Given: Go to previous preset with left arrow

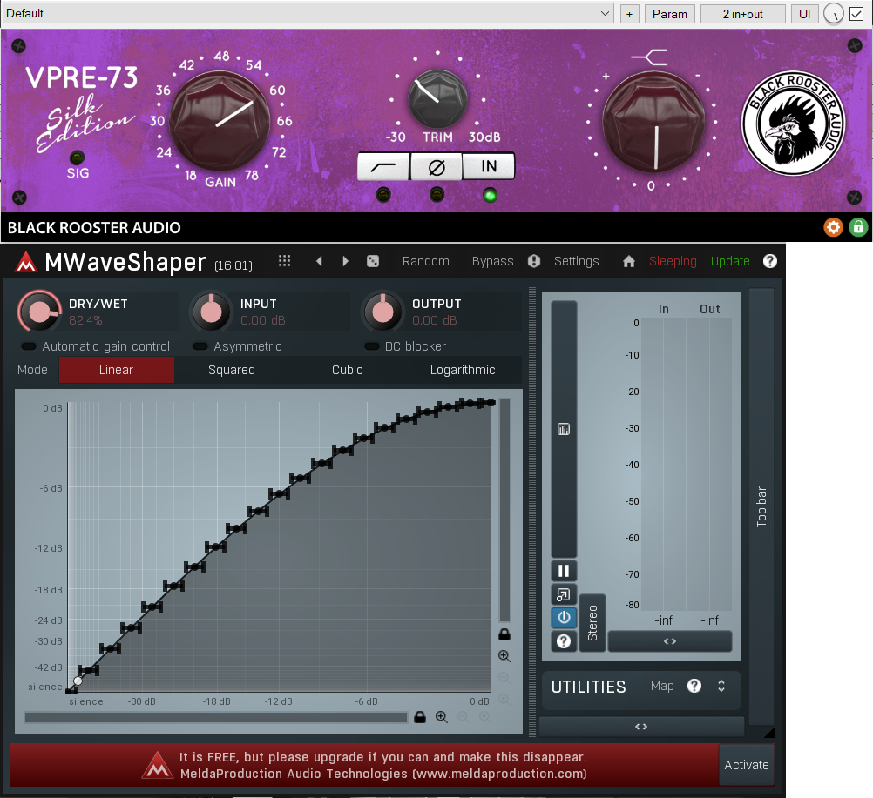Looking at the screenshot, I should coord(319,261).
